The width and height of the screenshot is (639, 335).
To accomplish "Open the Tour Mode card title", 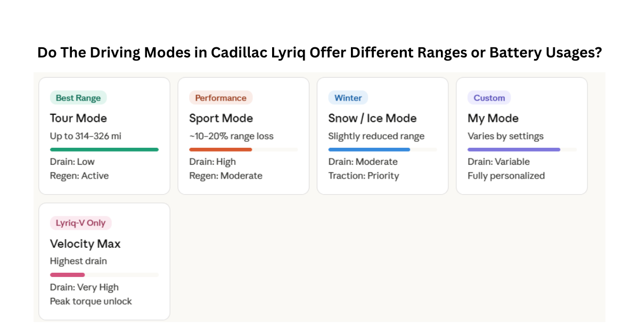I will click(78, 118).
